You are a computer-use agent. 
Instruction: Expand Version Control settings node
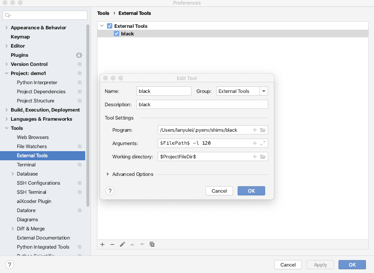coord(6,64)
